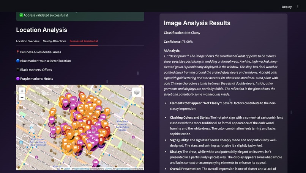Screen dimensions: 306x173
Task: Click the 'Sign Quality:' bullet heading
Action: coord(179,140)
